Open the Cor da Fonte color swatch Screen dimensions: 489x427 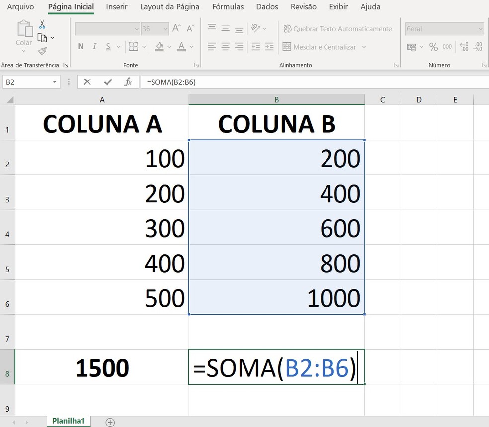tap(181, 46)
